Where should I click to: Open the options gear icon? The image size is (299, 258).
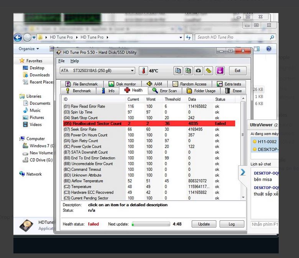click(209, 71)
